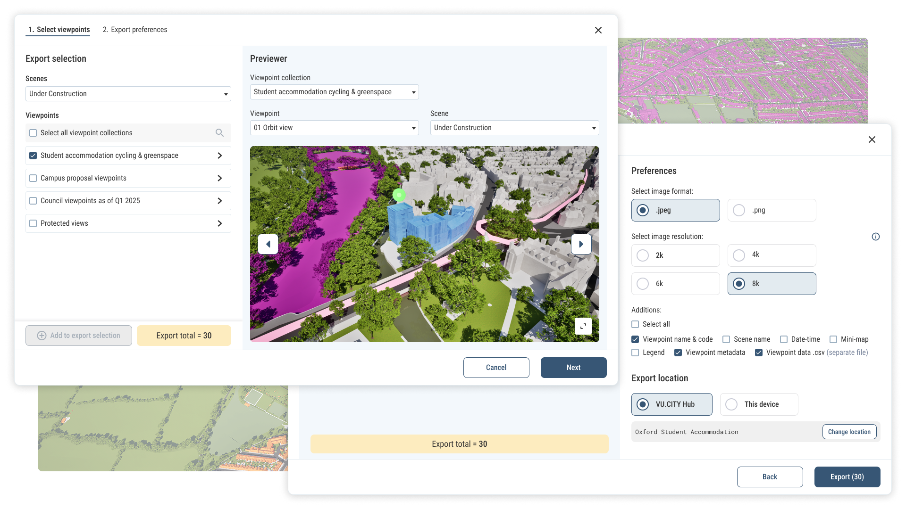Select This device export location
906x509 pixels.
coord(759,404)
